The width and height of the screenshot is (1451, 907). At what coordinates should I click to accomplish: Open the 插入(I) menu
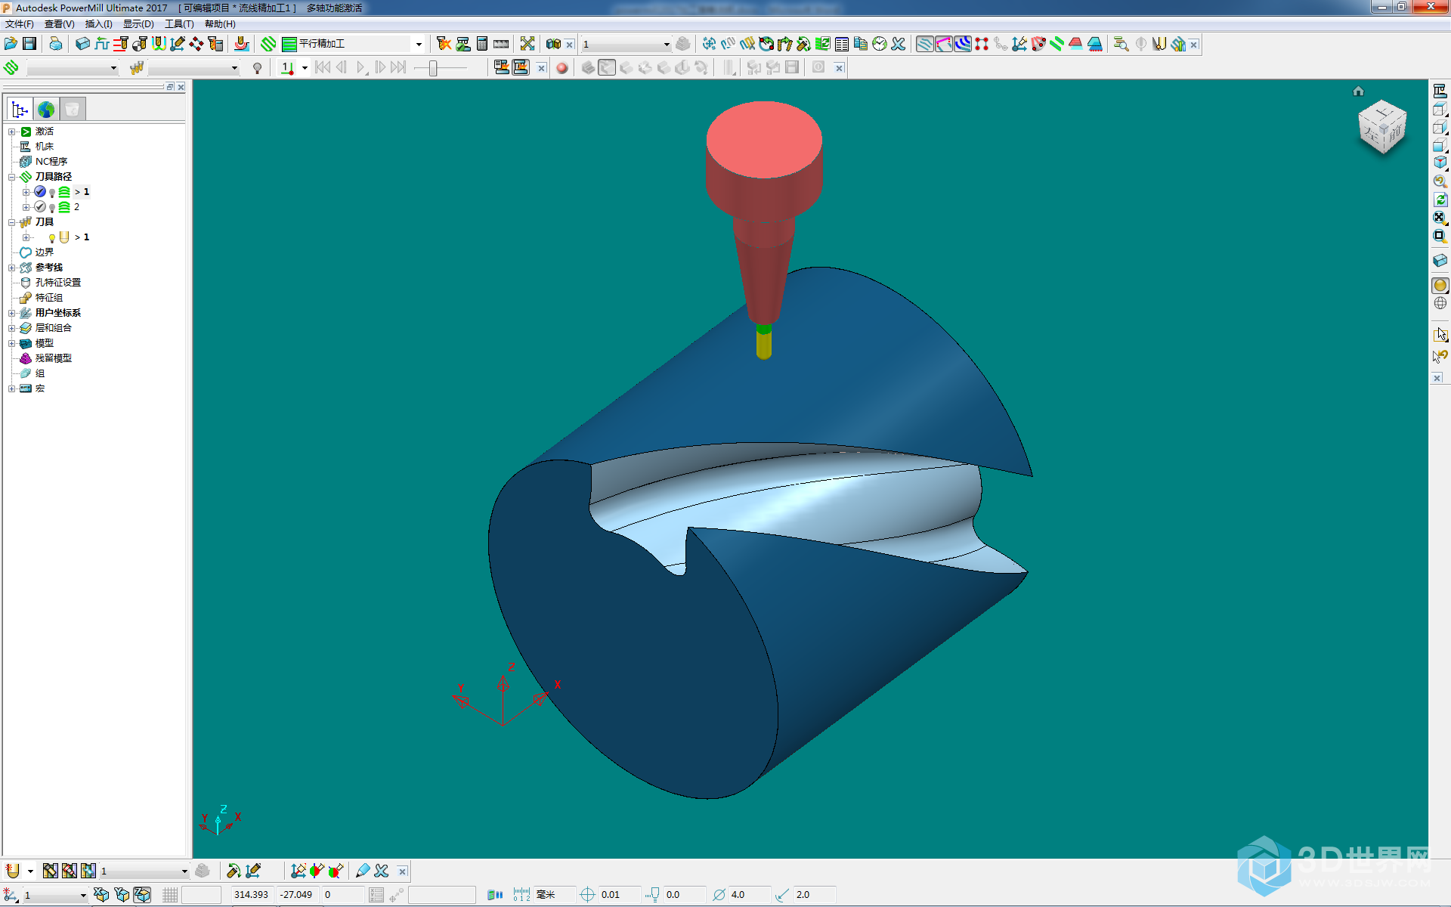coord(98,24)
